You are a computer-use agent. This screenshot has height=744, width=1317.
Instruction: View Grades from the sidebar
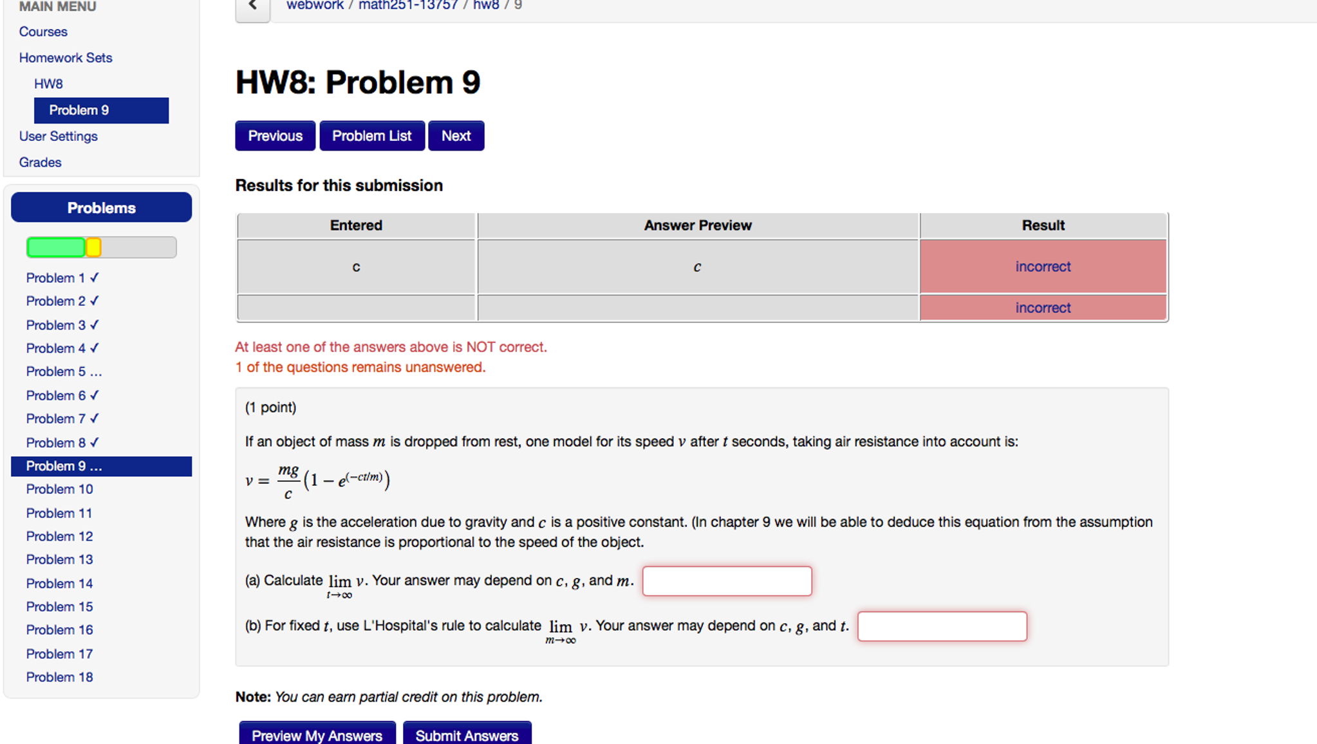pyautogui.click(x=41, y=162)
